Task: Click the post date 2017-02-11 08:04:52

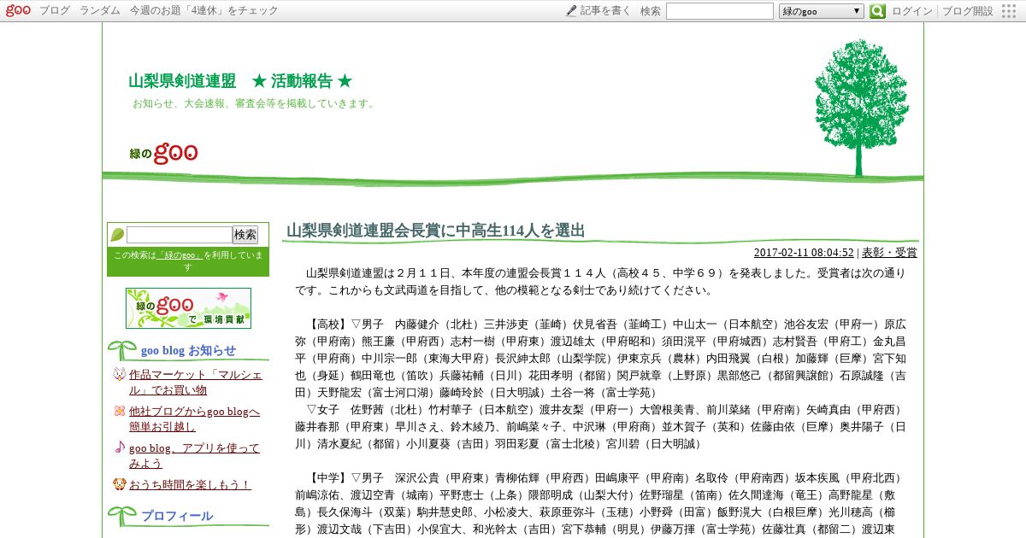Action: [804, 252]
